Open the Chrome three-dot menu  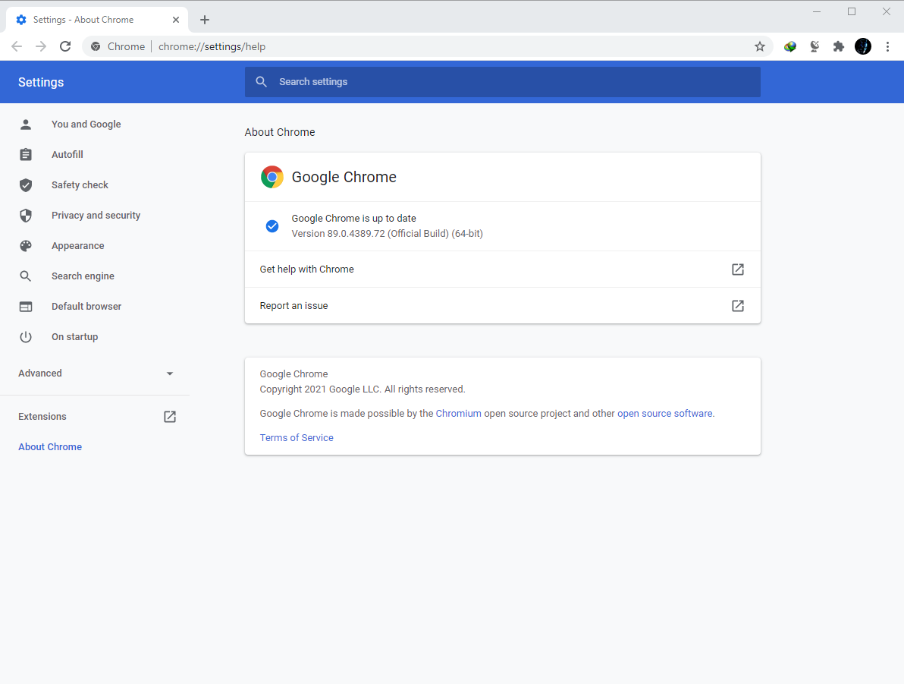[887, 46]
